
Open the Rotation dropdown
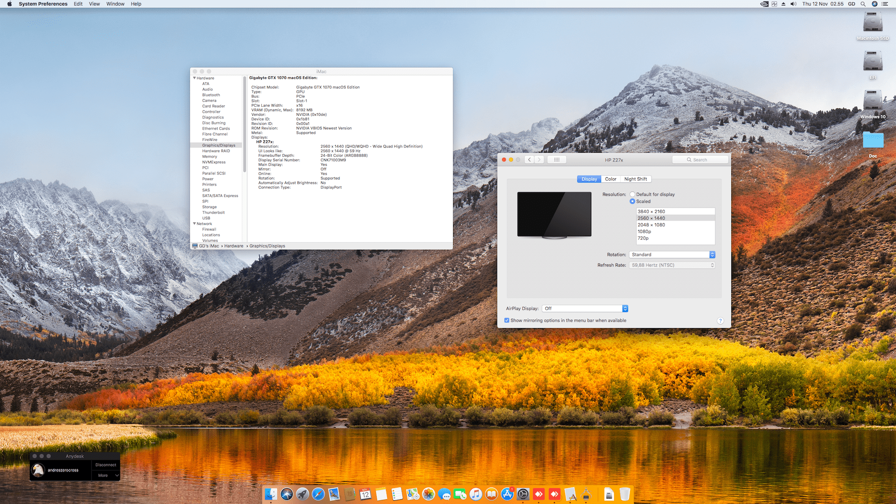pyautogui.click(x=672, y=255)
